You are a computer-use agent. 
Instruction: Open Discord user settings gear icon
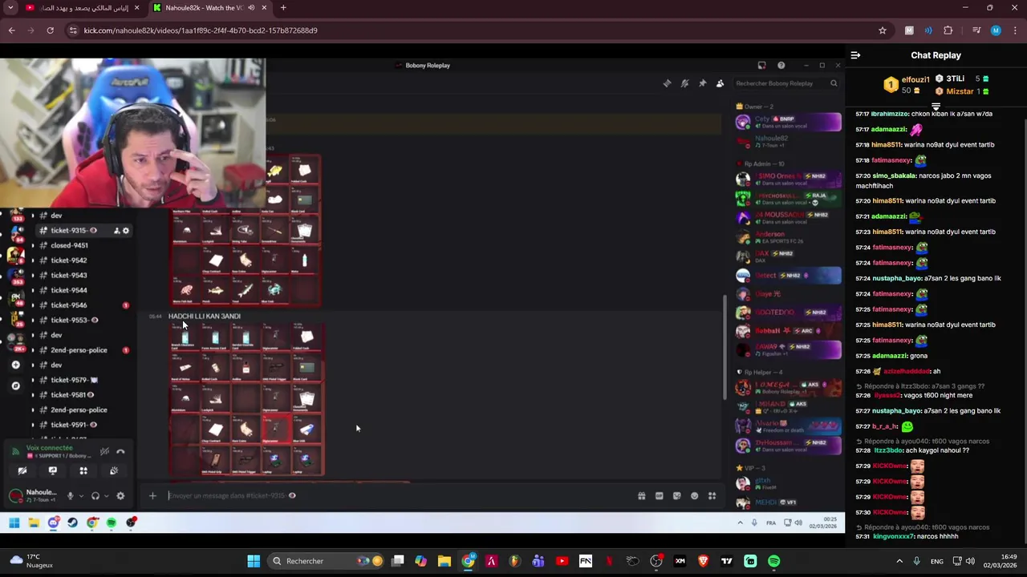[x=120, y=496]
